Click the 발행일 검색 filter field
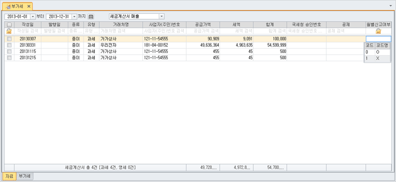 point(54,31)
